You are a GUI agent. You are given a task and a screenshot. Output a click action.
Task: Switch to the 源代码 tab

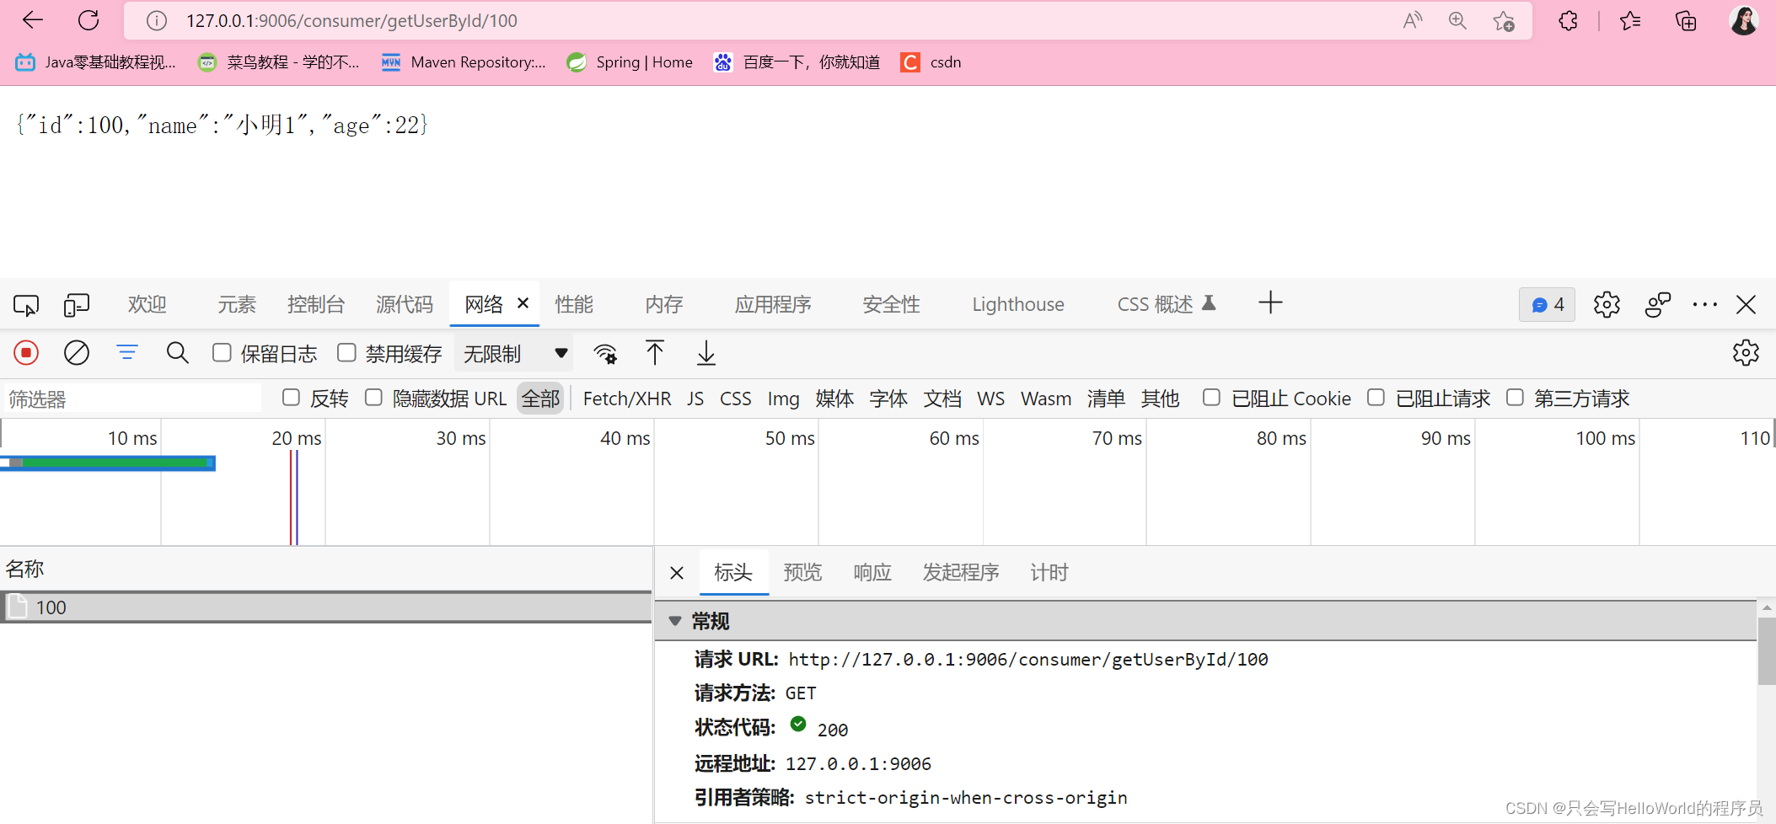pos(405,305)
